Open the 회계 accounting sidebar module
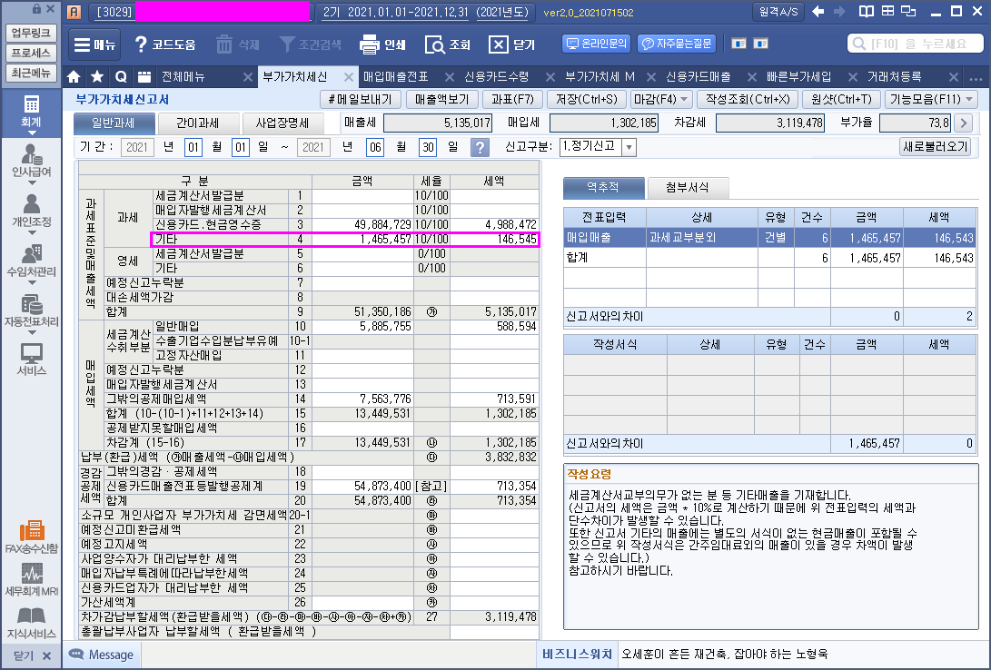Viewport: 991px width, 670px height. click(31, 112)
